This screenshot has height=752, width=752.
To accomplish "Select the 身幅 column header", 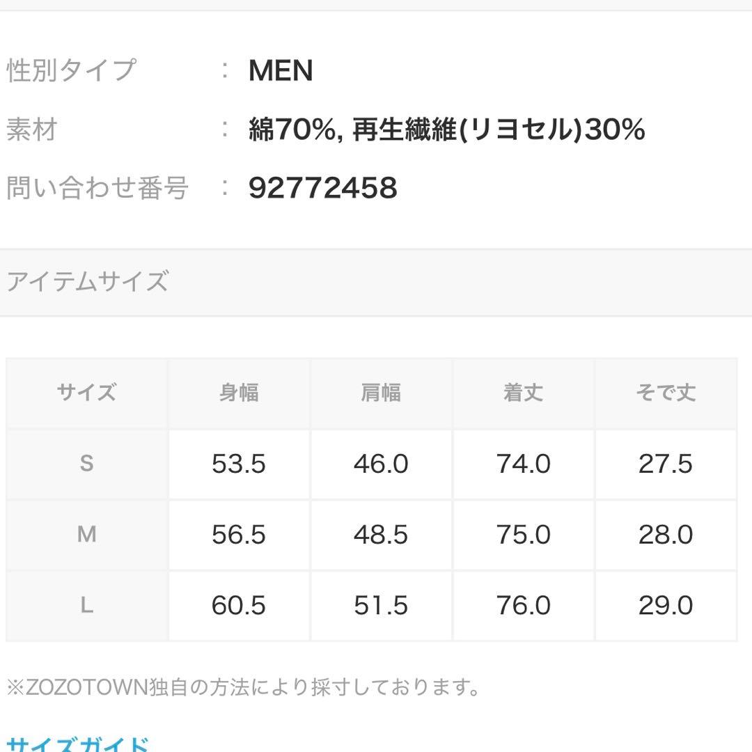I will click(238, 393).
